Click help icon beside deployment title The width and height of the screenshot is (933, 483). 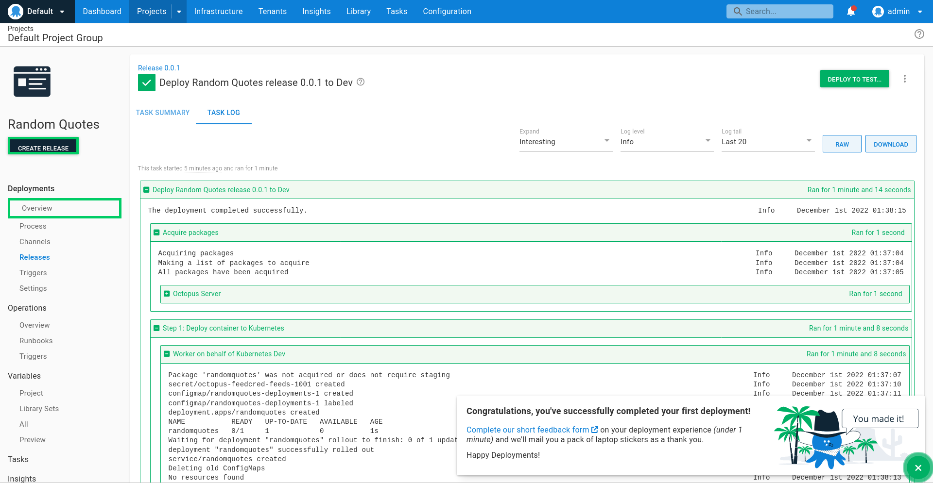361,82
